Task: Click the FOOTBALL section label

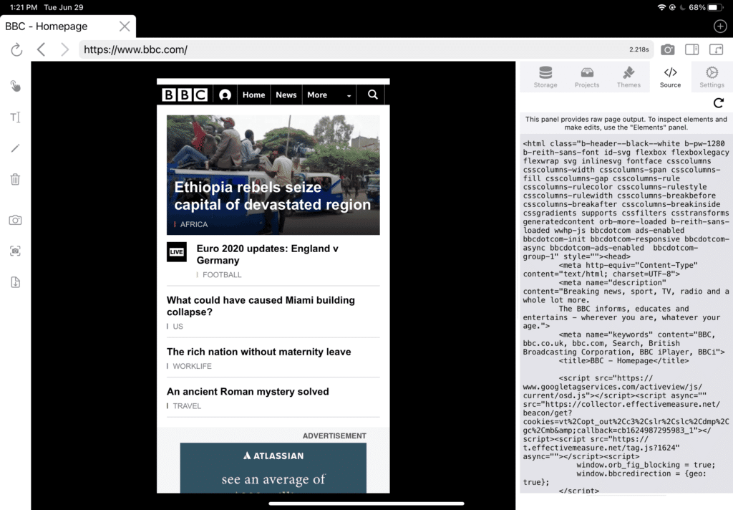Action: [222, 274]
